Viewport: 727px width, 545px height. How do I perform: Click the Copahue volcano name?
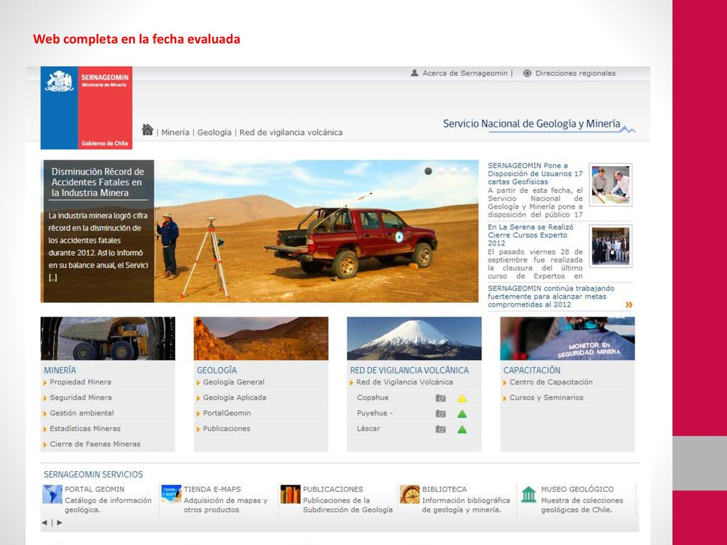(x=373, y=397)
